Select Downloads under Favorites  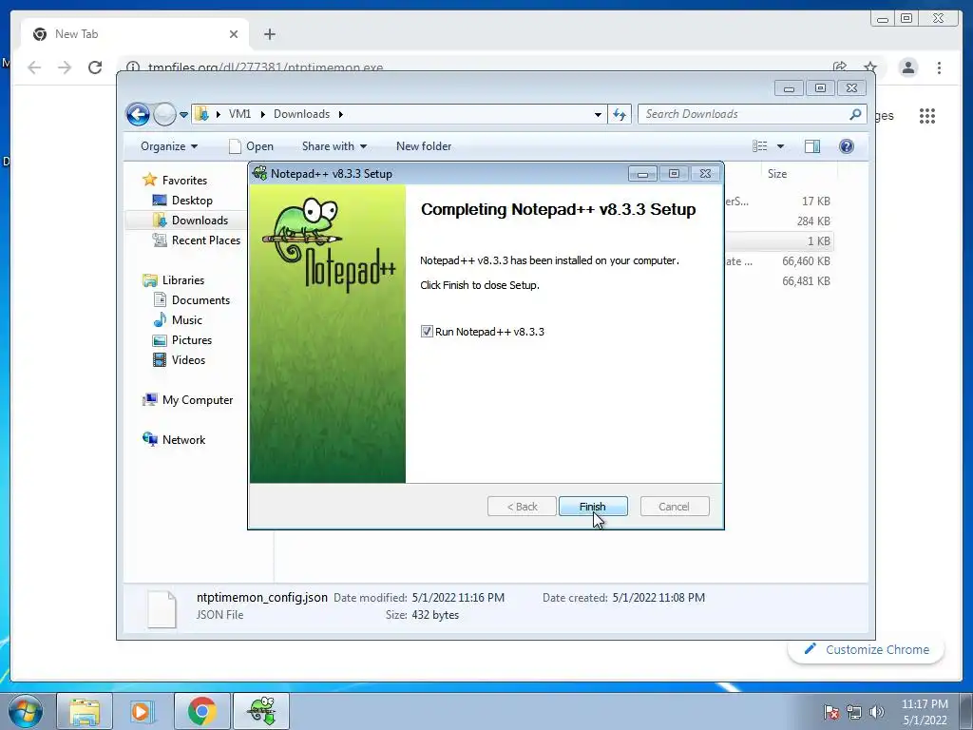(x=200, y=221)
